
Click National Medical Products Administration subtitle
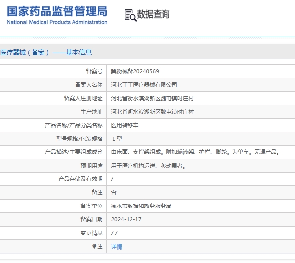(x=57, y=22)
